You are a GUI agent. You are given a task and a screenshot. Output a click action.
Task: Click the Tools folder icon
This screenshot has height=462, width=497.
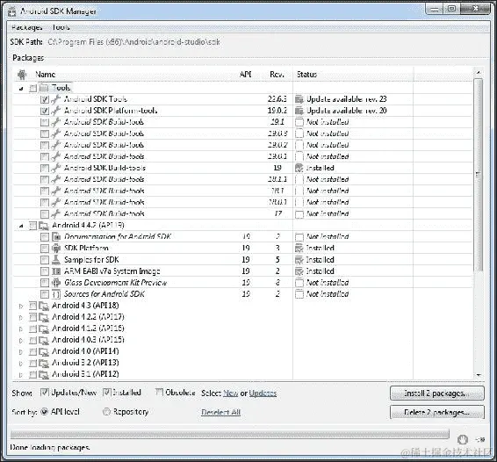click(x=44, y=88)
